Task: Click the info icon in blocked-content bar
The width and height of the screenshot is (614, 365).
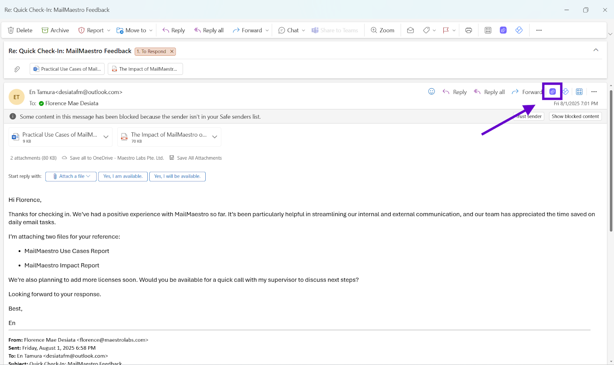Action: pyautogui.click(x=13, y=116)
